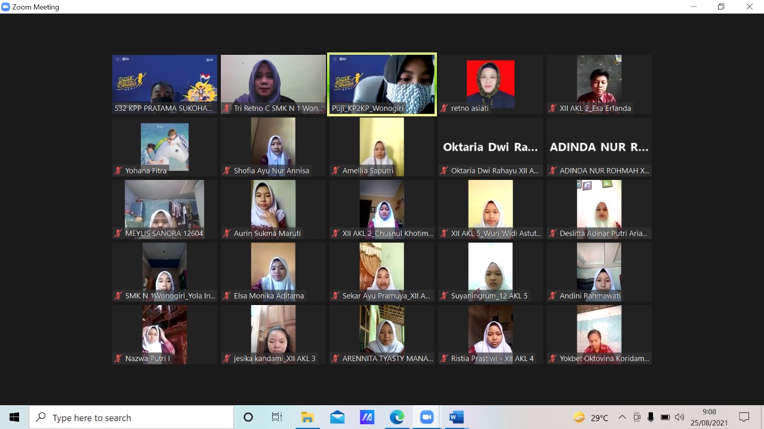
Task: Open the Windows Start menu
Action: click(x=14, y=418)
